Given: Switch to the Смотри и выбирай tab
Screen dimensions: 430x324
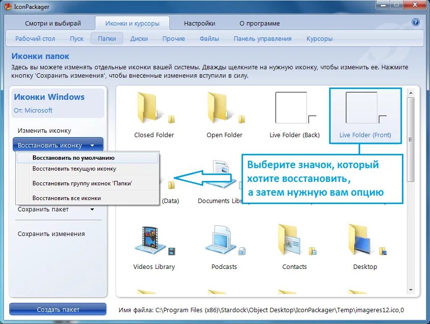Looking at the screenshot, I should (53, 24).
